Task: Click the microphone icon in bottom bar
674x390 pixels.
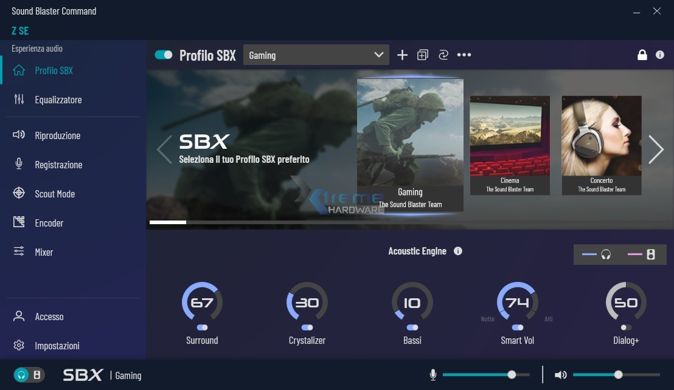Action: click(433, 375)
